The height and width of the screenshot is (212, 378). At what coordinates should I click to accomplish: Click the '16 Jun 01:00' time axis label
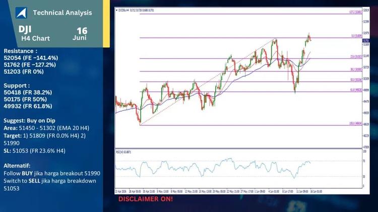click(317, 191)
